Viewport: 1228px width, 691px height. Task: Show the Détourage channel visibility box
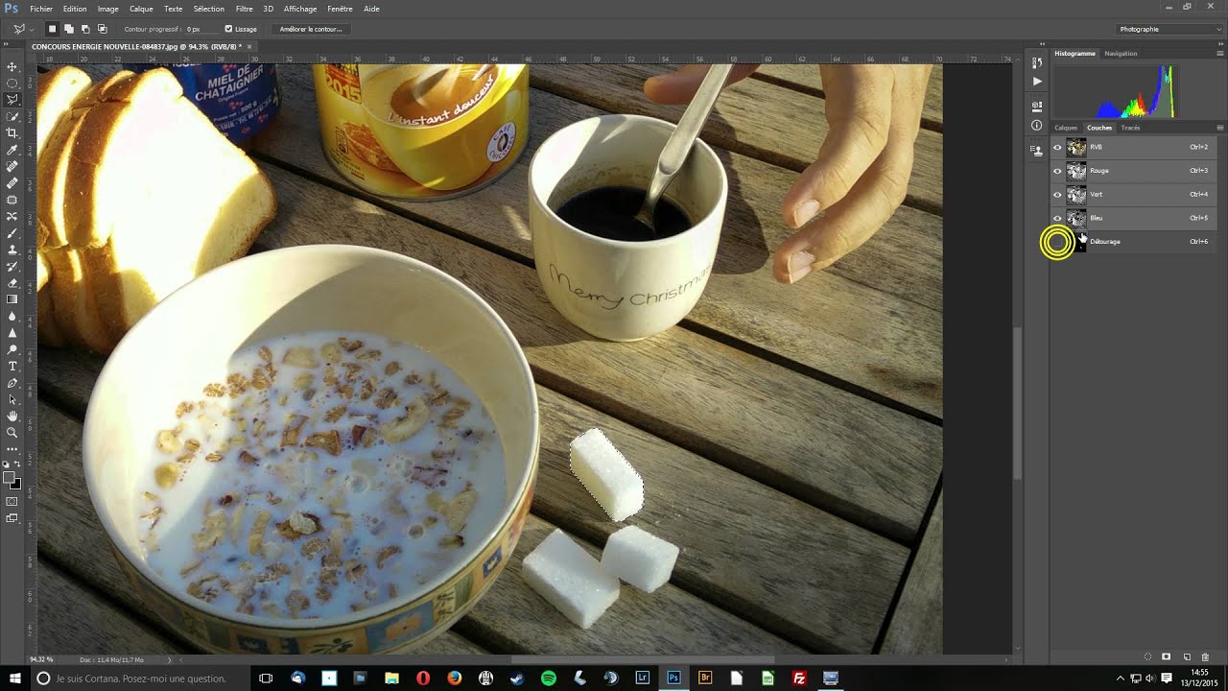click(x=1057, y=242)
